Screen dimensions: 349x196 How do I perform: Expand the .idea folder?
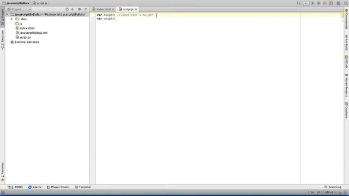pos(12,19)
